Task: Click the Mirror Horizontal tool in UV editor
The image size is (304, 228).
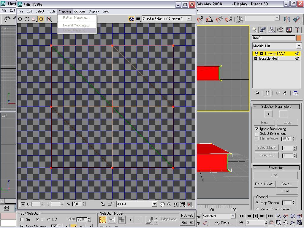Action: [49, 19]
